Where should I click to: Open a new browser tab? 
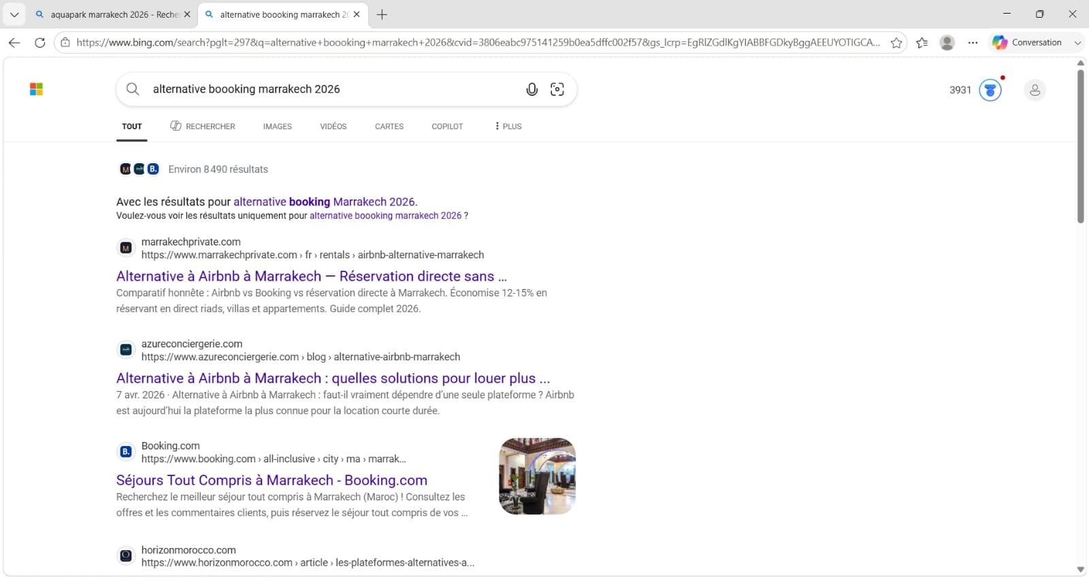pyautogui.click(x=382, y=14)
